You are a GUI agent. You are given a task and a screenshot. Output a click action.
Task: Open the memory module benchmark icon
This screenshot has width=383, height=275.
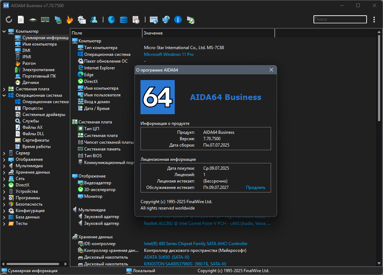[x=45, y=20]
